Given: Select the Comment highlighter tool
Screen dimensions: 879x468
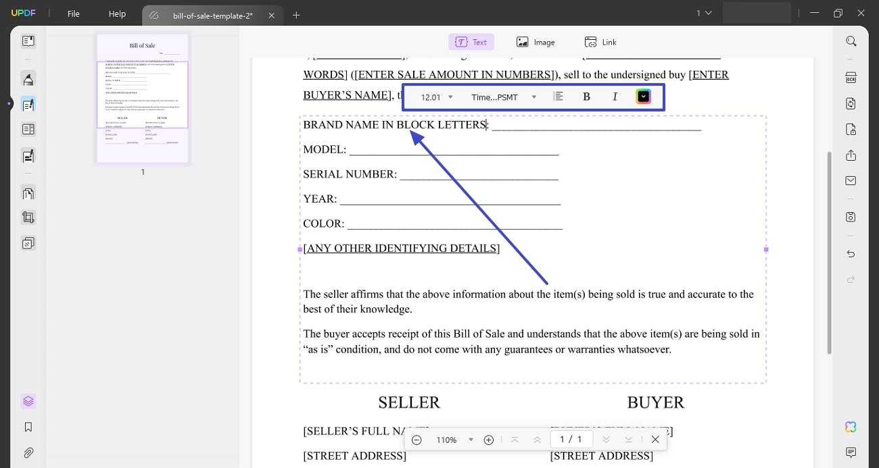Looking at the screenshot, I should coord(28,79).
